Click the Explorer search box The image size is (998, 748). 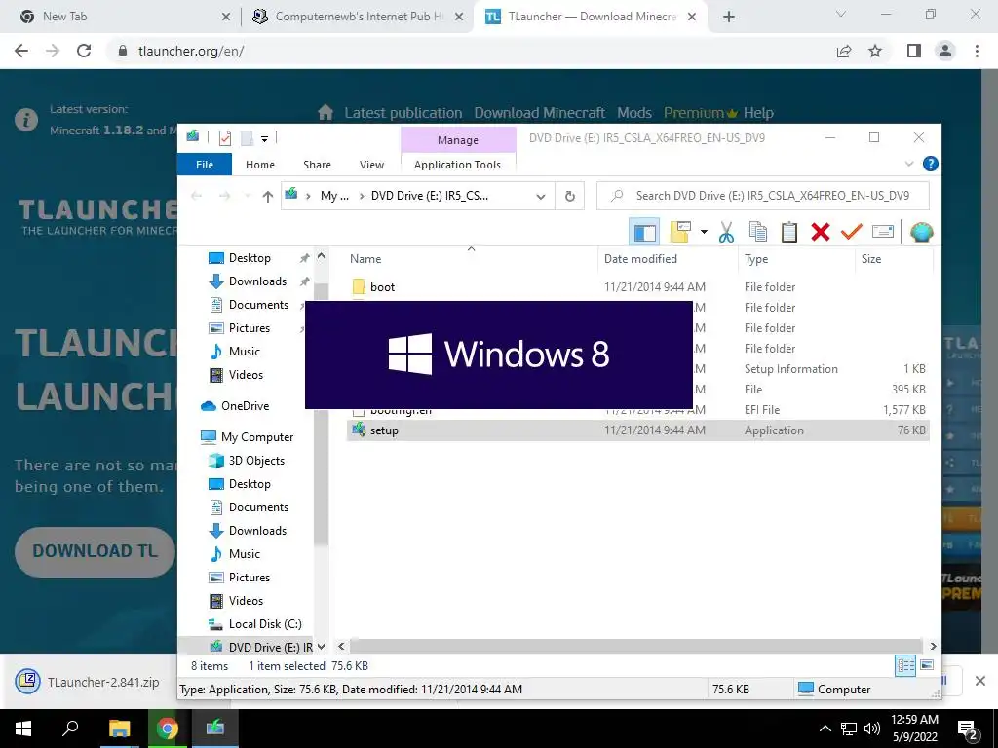tap(762, 196)
